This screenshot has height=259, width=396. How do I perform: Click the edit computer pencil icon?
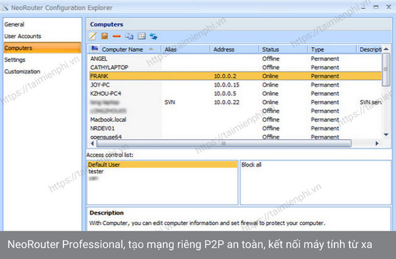pyautogui.click(x=93, y=36)
